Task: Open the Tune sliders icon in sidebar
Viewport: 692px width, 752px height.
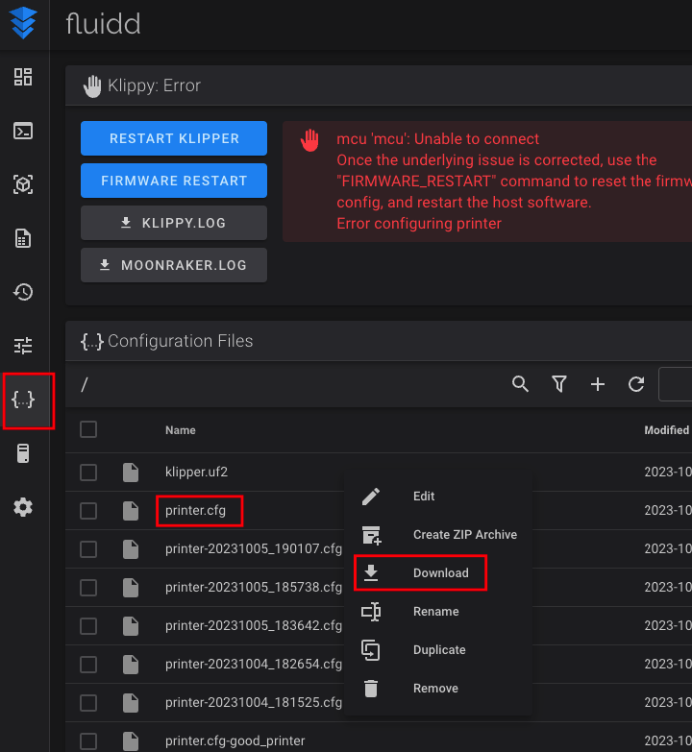Action: [23, 346]
